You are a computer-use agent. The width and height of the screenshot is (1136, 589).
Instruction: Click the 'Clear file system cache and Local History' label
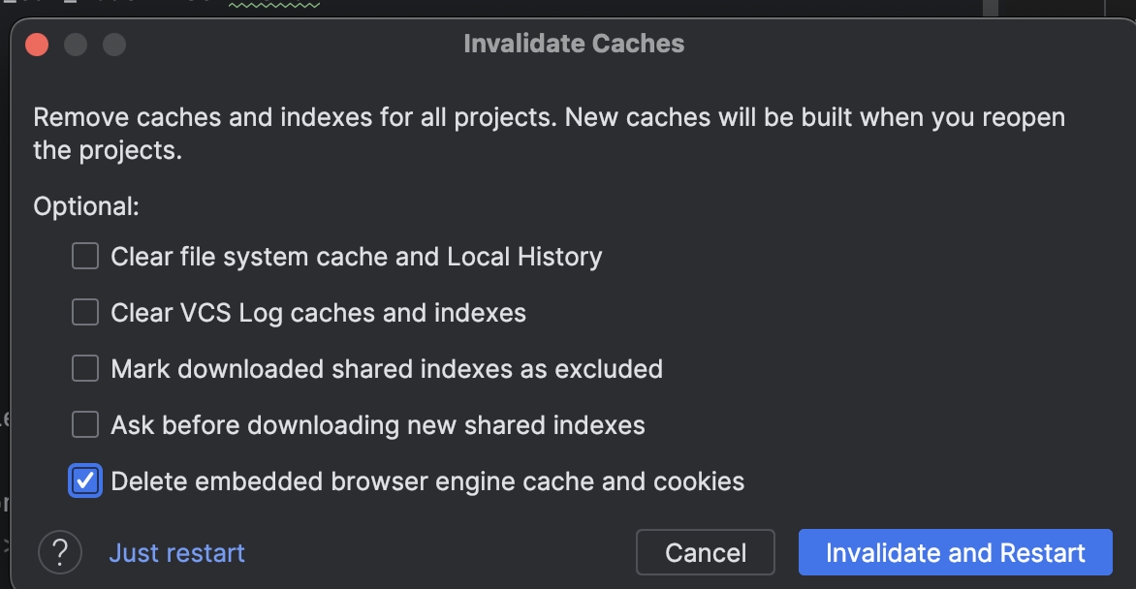tap(357, 257)
